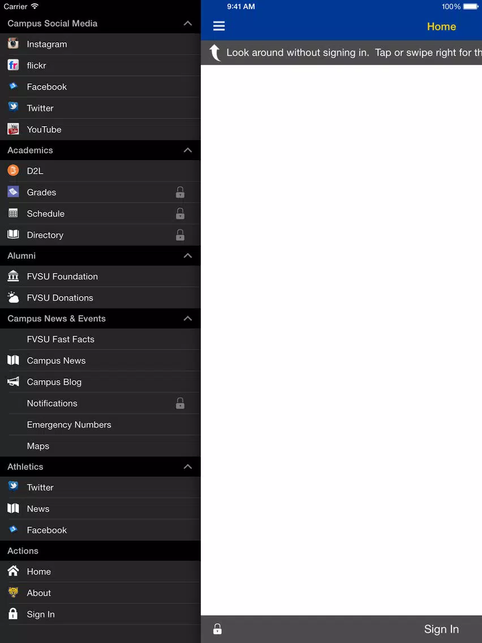Tap the FVSU Foundation building icon
Image resolution: width=482 pixels, height=643 pixels.
[x=13, y=276]
